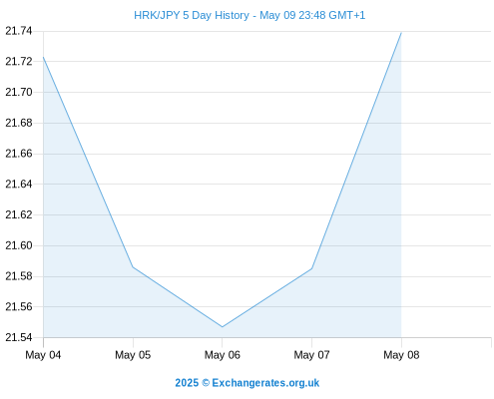Image resolution: width=494 pixels, height=399 pixels.
Task: Select the May 04 x-axis label
Action: (43, 355)
